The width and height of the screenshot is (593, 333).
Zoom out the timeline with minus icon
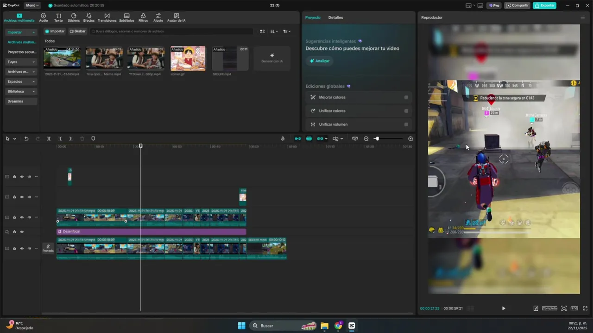pyautogui.click(x=366, y=139)
